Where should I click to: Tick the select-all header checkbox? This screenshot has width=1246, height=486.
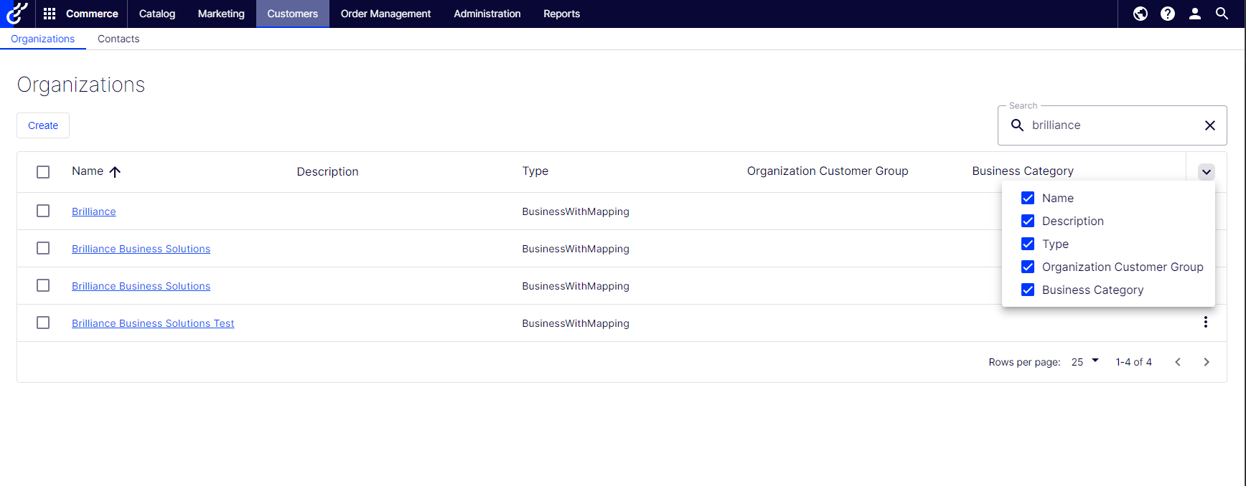(x=43, y=171)
